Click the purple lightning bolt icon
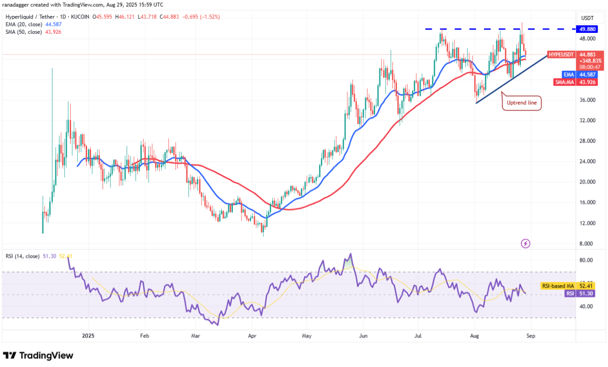This screenshot has height=367, width=608. [525, 243]
